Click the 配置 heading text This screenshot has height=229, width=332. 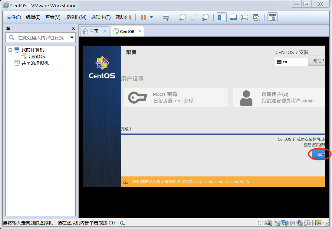(x=131, y=52)
